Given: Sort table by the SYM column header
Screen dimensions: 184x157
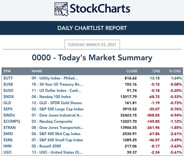Looking at the screenshot, I should (7, 71).
